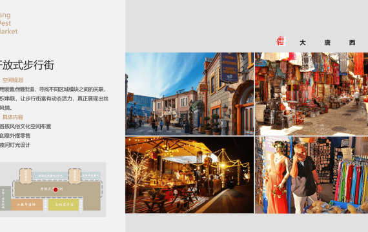This screenshot has height=232, width=368.
Task: Click the 创意外摆零售 bullet line
Action: [x=15, y=136]
